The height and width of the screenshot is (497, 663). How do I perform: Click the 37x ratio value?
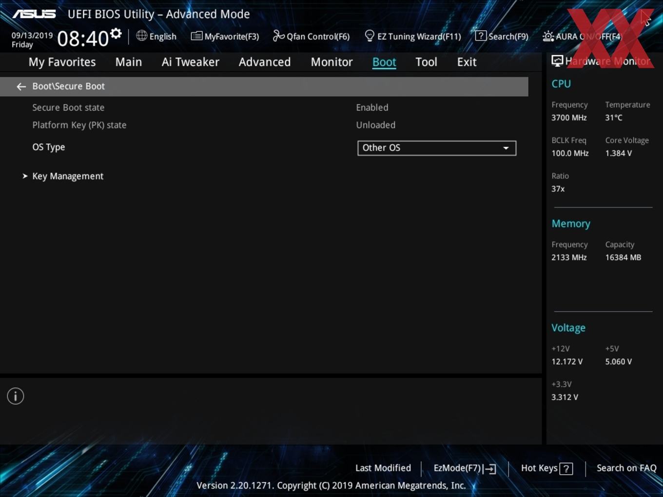point(558,189)
